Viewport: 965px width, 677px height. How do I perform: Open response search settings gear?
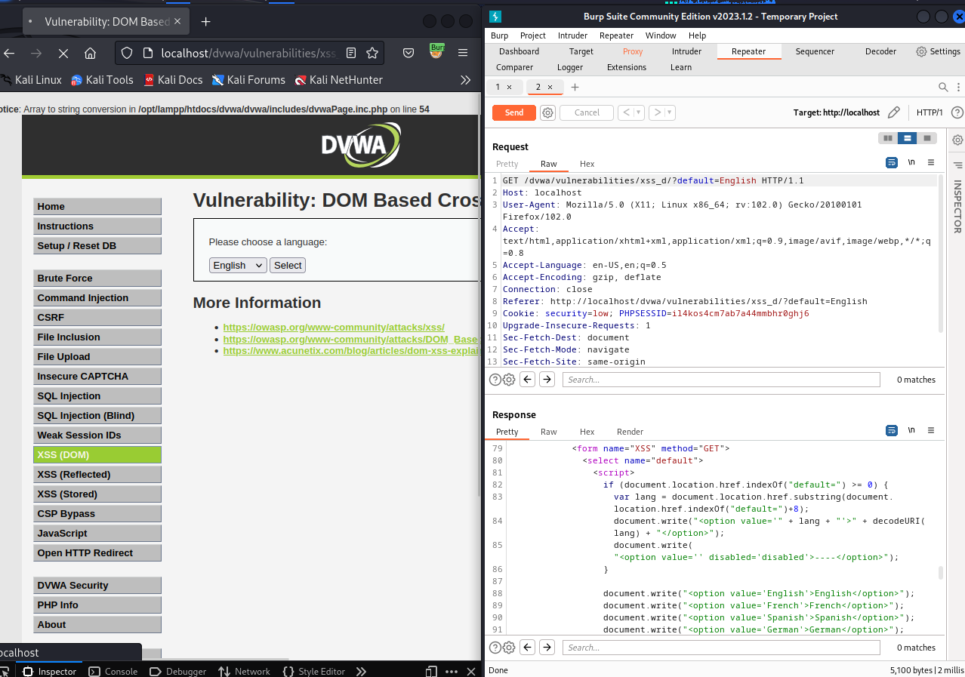[509, 648]
